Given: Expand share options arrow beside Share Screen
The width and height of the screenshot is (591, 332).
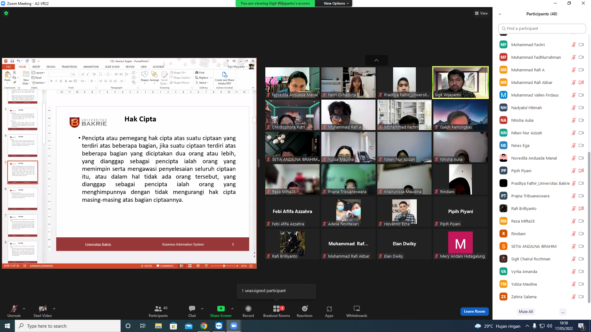Looking at the screenshot, I should [232, 308].
